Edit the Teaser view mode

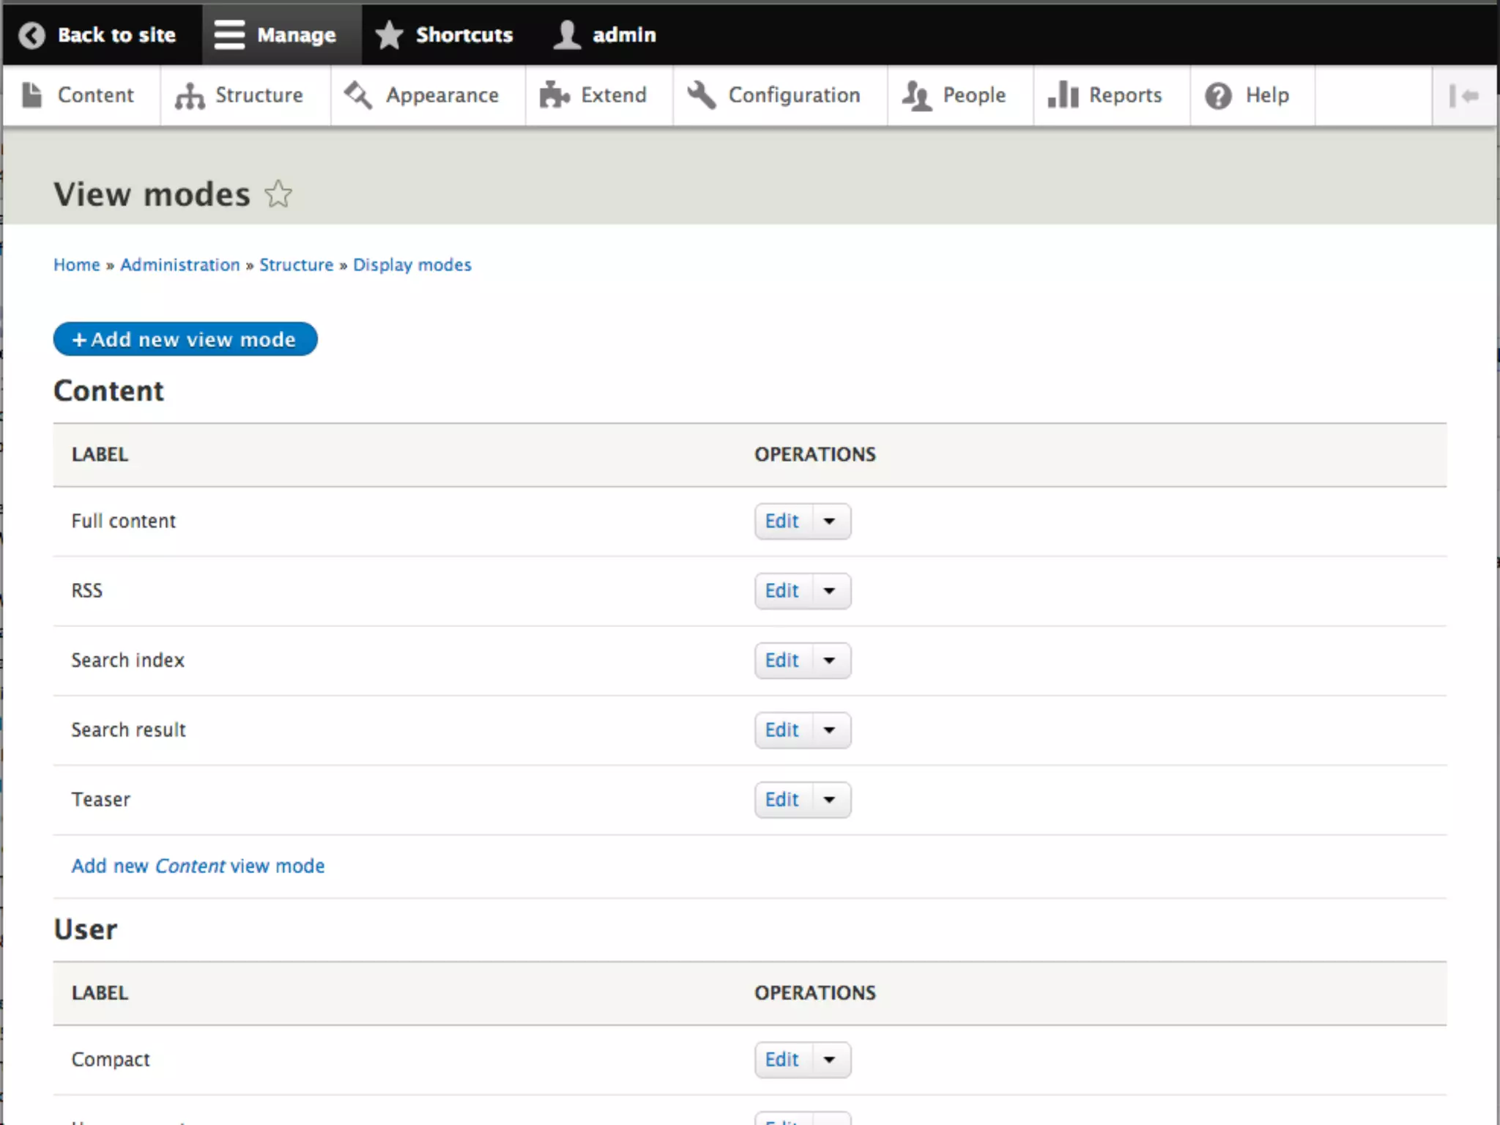(x=783, y=800)
